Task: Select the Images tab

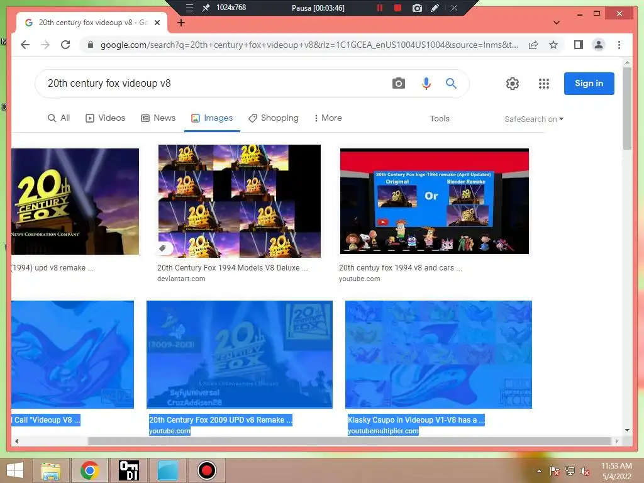Action: (212, 118)
